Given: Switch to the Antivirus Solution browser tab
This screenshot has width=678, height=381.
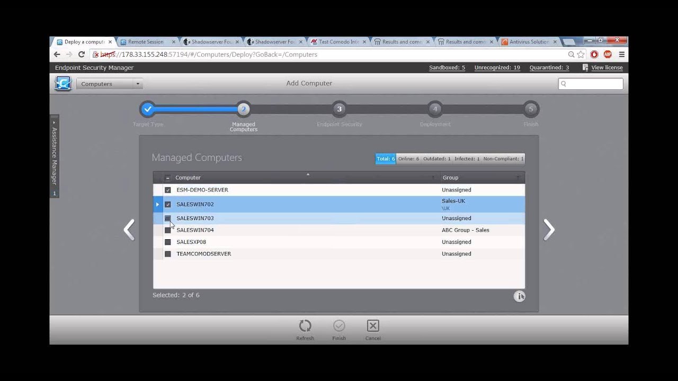Looking at the screenshot, I should [529, 42].
